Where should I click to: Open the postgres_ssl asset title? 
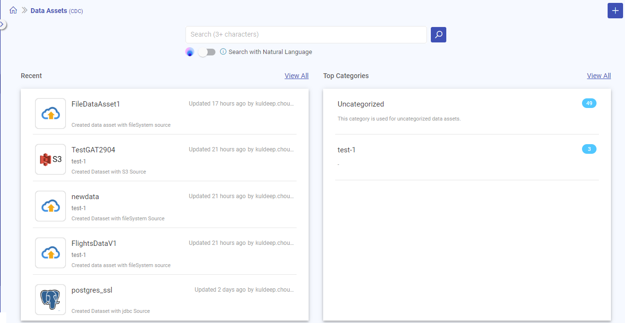[x=92, y=290]
